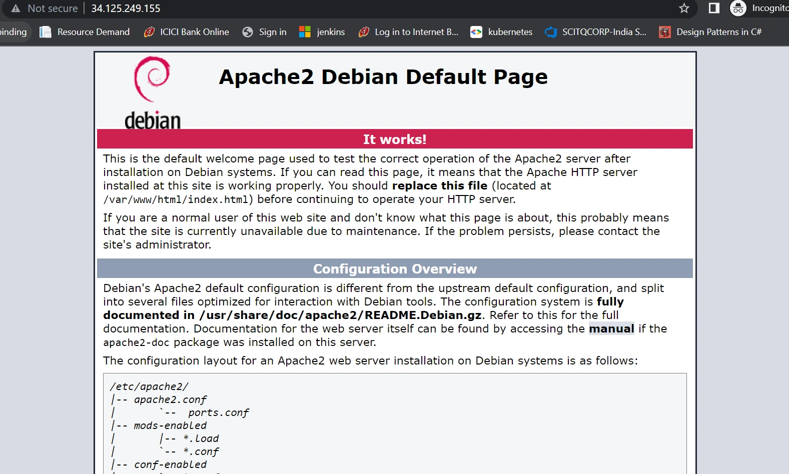Click the It works! banner text
Image resolution: width=789 pixels, height=474 pixels.
(x=395, y=139)
